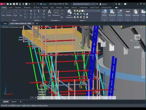This screenshot has height=110, width=146.
Task: Select the multiline Text tool
Action: 49,13
